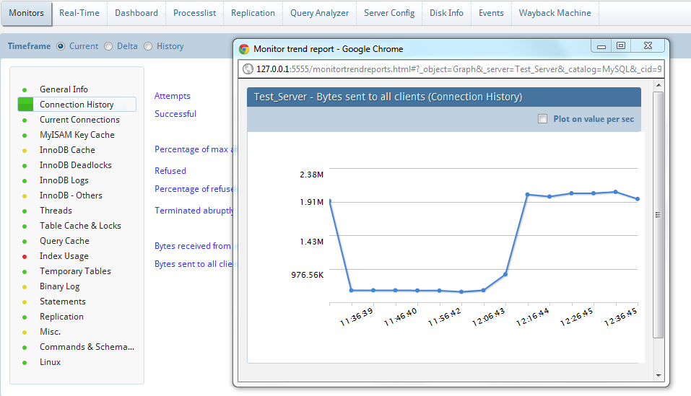Open Table Cache & Locks group

point(80,226)
